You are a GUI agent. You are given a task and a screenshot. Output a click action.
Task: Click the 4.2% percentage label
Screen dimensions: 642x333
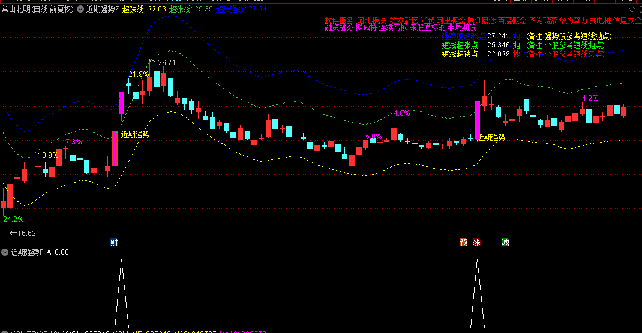(x=590, y=98)
